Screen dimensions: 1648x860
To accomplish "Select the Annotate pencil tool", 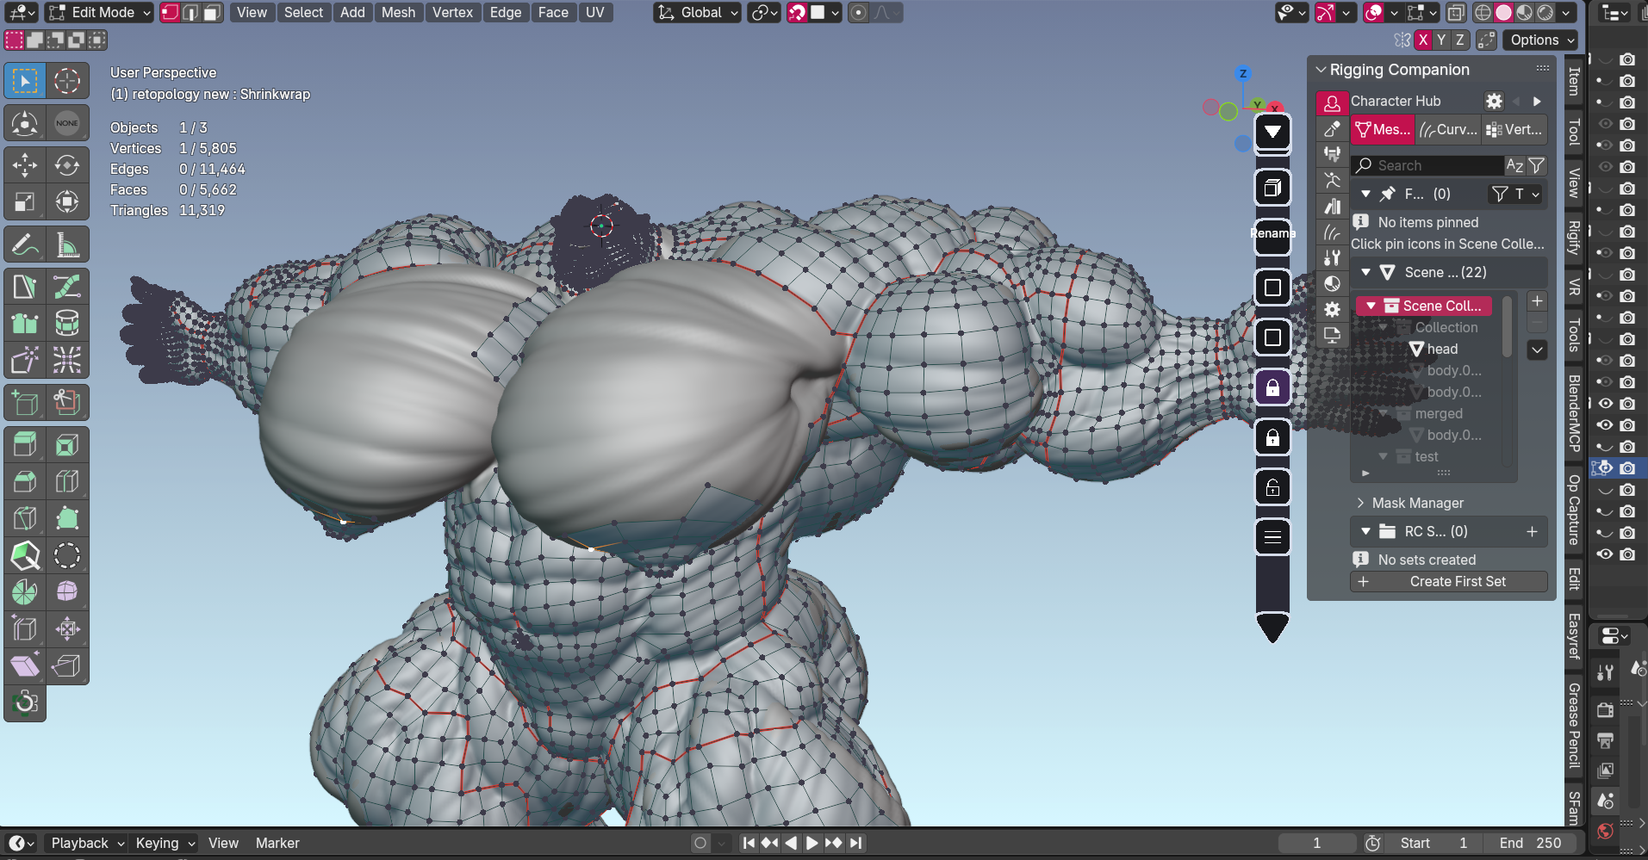I will 25,245.
